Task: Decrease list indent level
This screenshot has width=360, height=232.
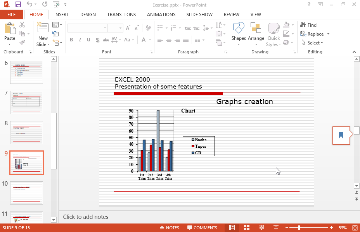Action: 188,28
